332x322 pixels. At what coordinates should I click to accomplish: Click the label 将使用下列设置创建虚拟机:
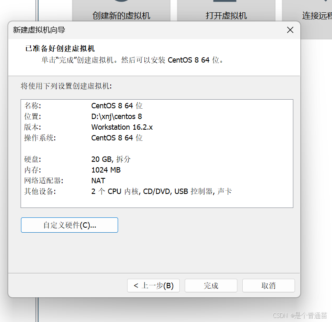(66, 86)
